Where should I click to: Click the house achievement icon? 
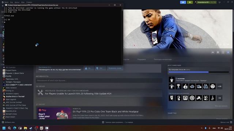pos(192,86)
